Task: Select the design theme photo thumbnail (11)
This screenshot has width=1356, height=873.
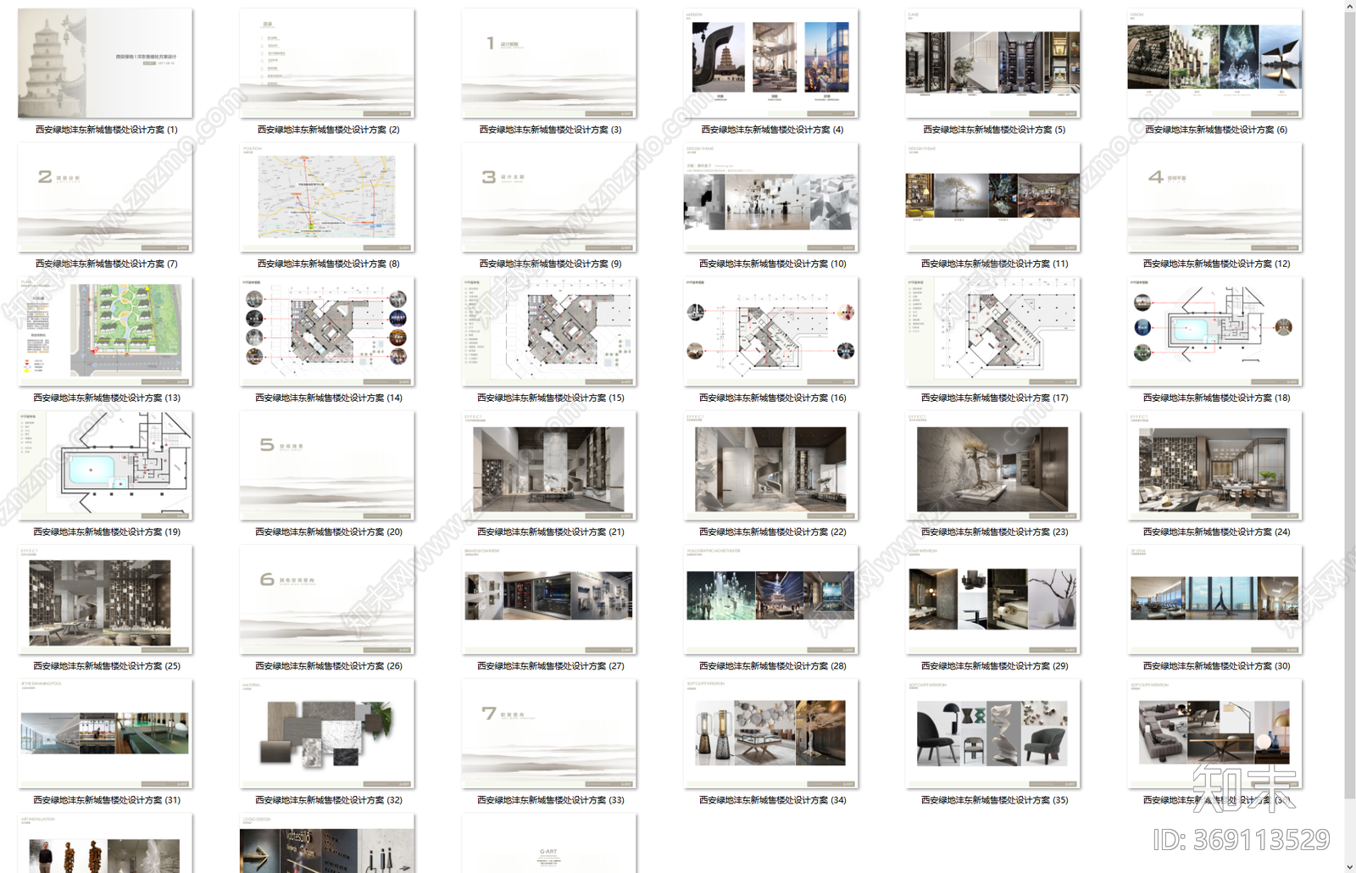Action: (993, 197)
